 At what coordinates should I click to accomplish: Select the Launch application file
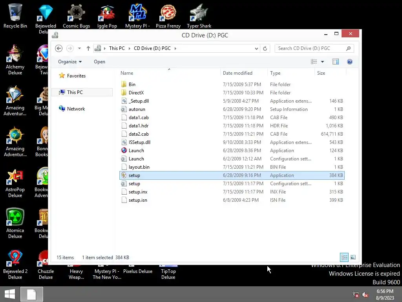point(232,151)
